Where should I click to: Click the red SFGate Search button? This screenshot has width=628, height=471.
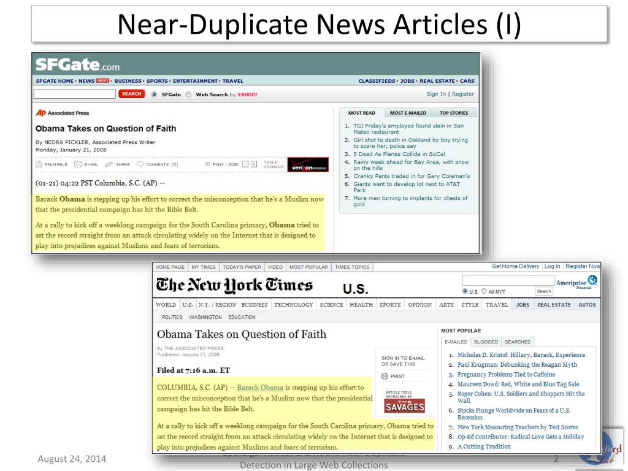coord(131,94)
